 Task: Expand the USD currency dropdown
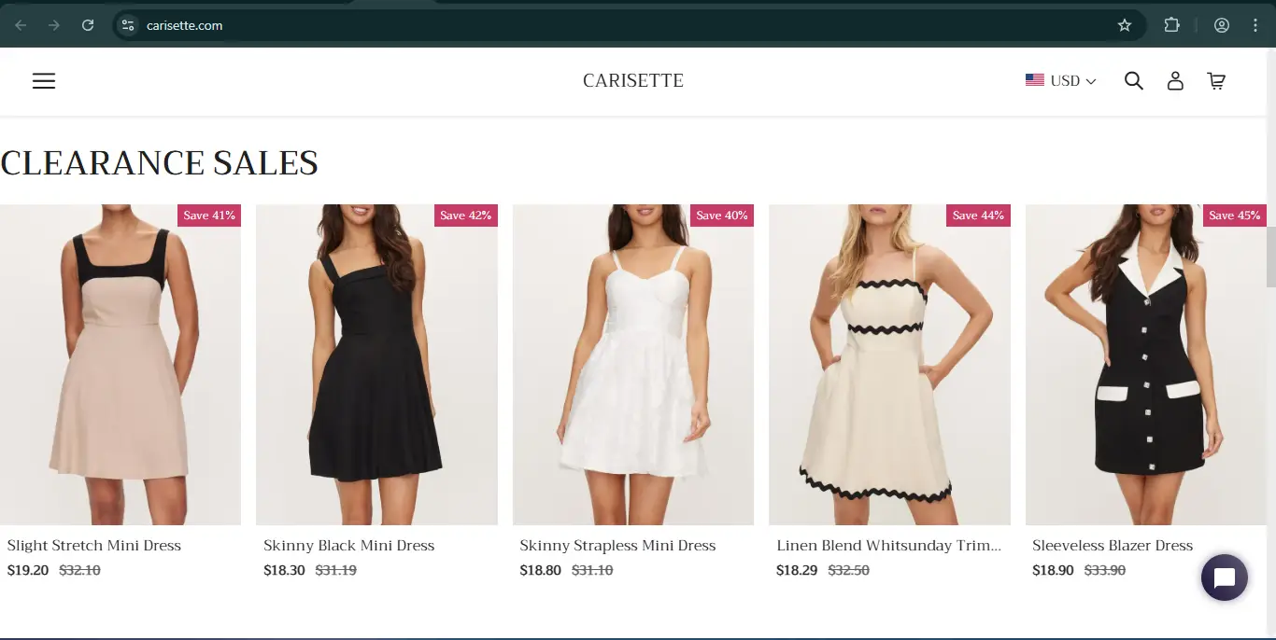pyautogui.click(x=1061, y=81)
